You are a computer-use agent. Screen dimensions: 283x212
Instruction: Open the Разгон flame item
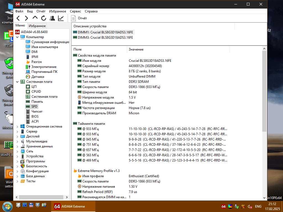tap(34, 62)
